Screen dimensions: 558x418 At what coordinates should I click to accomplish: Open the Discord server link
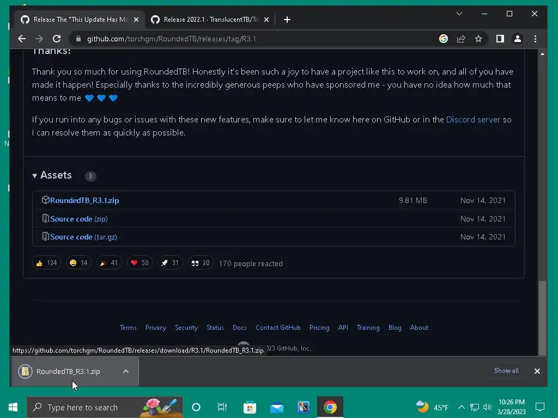[x=473, y=120]
